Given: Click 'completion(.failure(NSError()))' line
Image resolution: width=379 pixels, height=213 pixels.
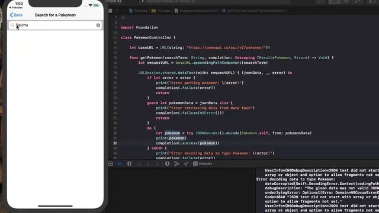Looking at the screenshot, I should pyautogui.click(x=189, y=113).
